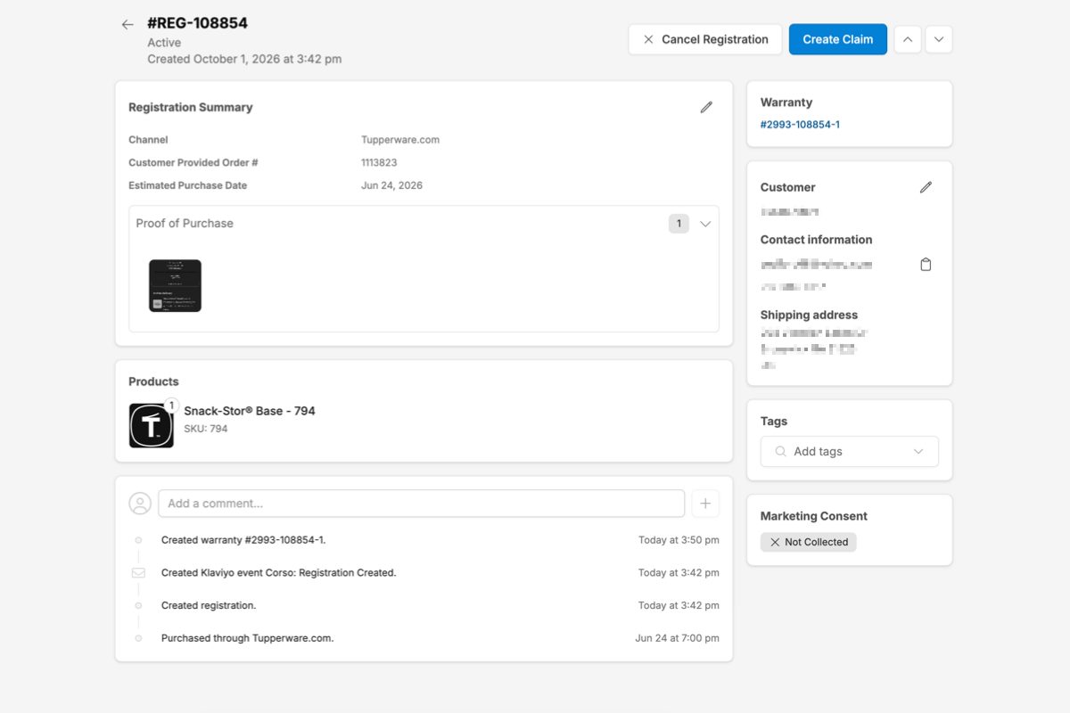Viewport: 1070px width, 713px height.
Task: Go to next registration with down chevron
Action: click(939, 39)
